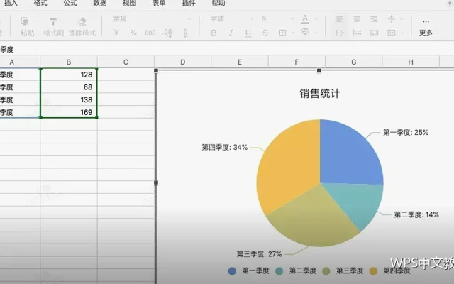Toggle the 第二季度 legend entry

click(296, 271)
